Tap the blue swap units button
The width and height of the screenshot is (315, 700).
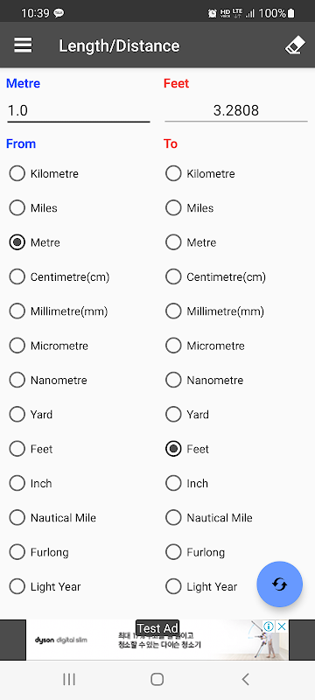tap(280, 584)
